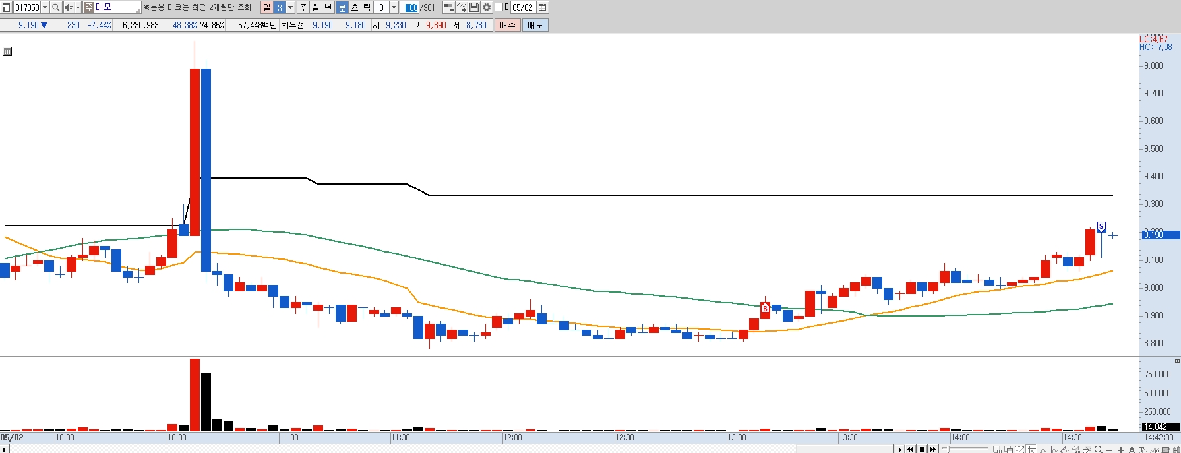Click the chart add-indicator icon after /901
Image resolution: width=1181 pixels, height=453 pixels.
pos(448,7)
